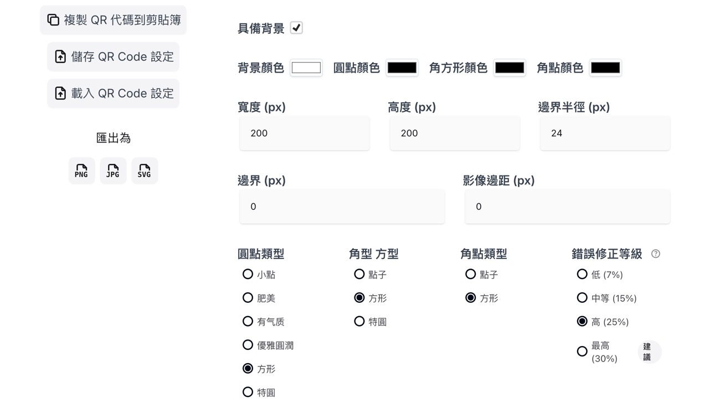Export QR code as JPG
709x413 pixels.
click(x=113, y=171)
